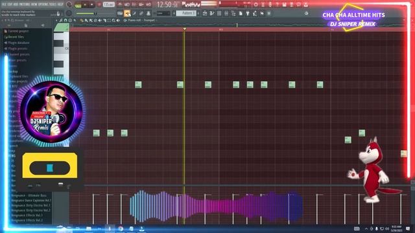Toggle countdown before recording
The height and width of the screenshot is (233, 415).
(x=134, y=5)
